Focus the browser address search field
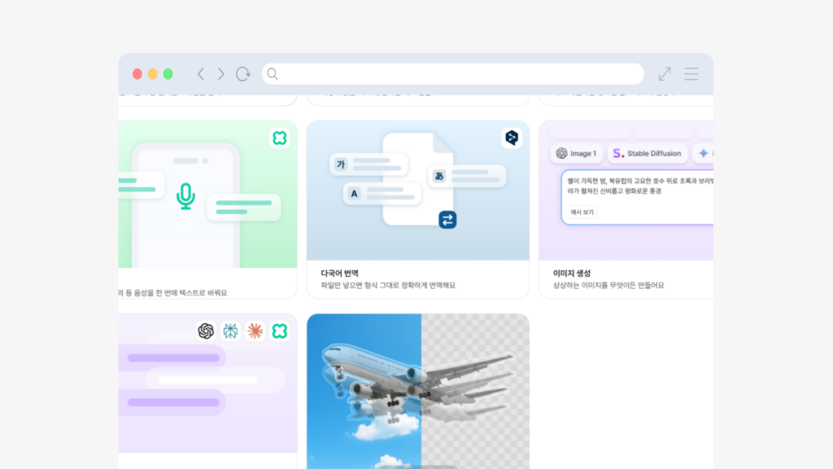 [452, 74]
